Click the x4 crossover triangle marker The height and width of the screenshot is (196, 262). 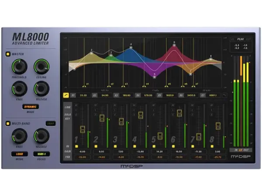point(144,86)
